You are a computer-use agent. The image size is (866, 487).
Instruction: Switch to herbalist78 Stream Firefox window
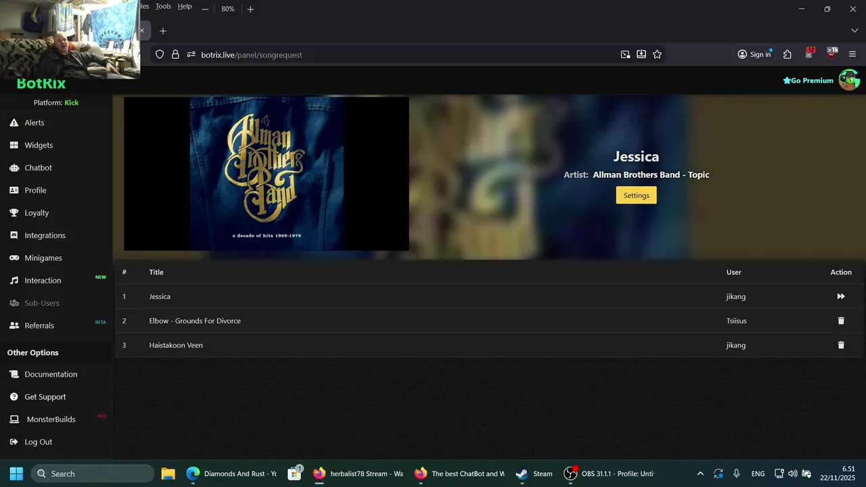coord(358,473)
